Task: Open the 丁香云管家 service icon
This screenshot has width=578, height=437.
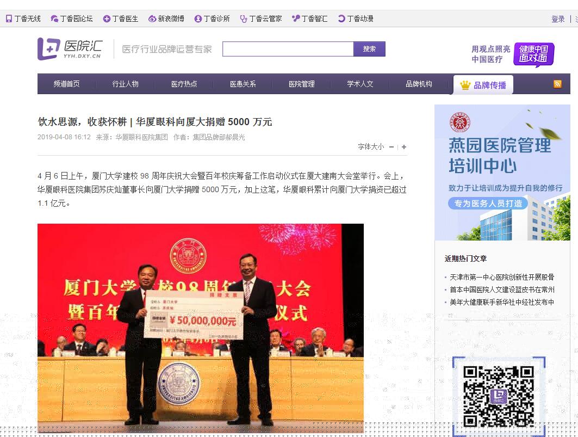Action: [263, 18]
